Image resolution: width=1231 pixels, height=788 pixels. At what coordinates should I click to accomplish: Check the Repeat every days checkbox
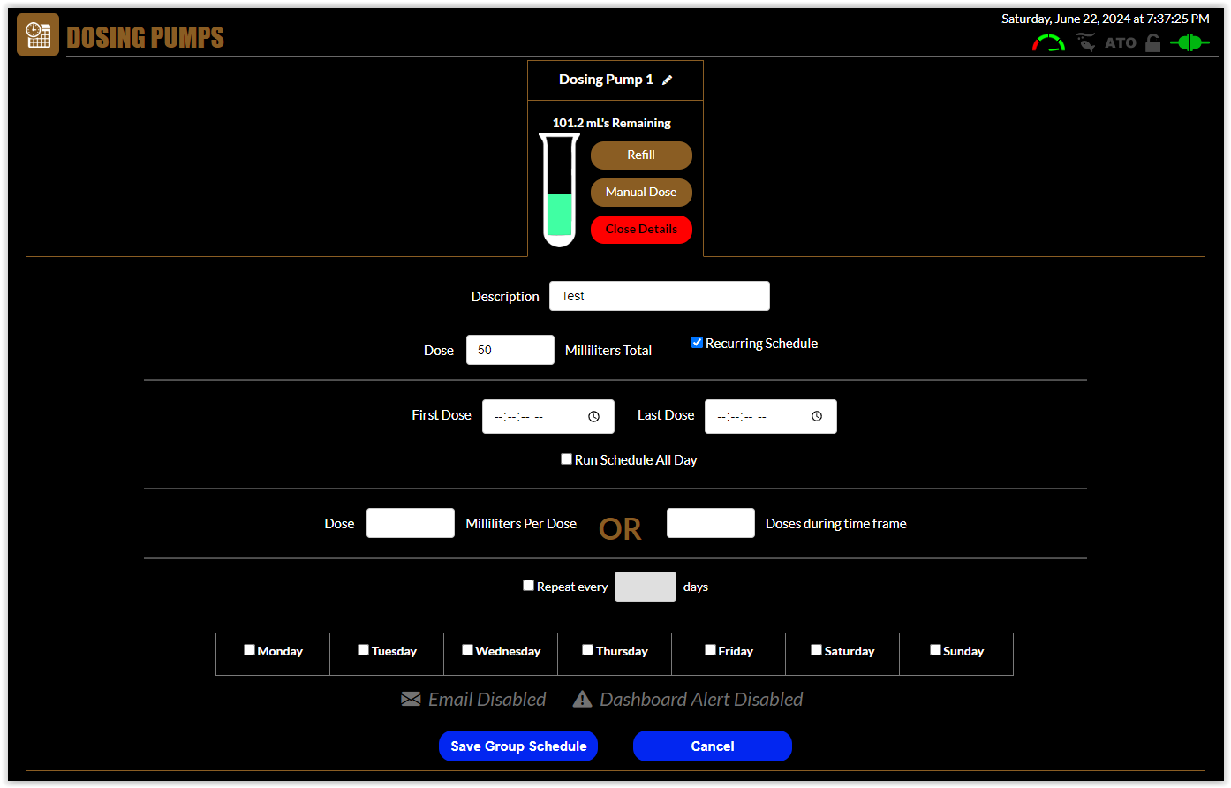[x=529, y=586]
